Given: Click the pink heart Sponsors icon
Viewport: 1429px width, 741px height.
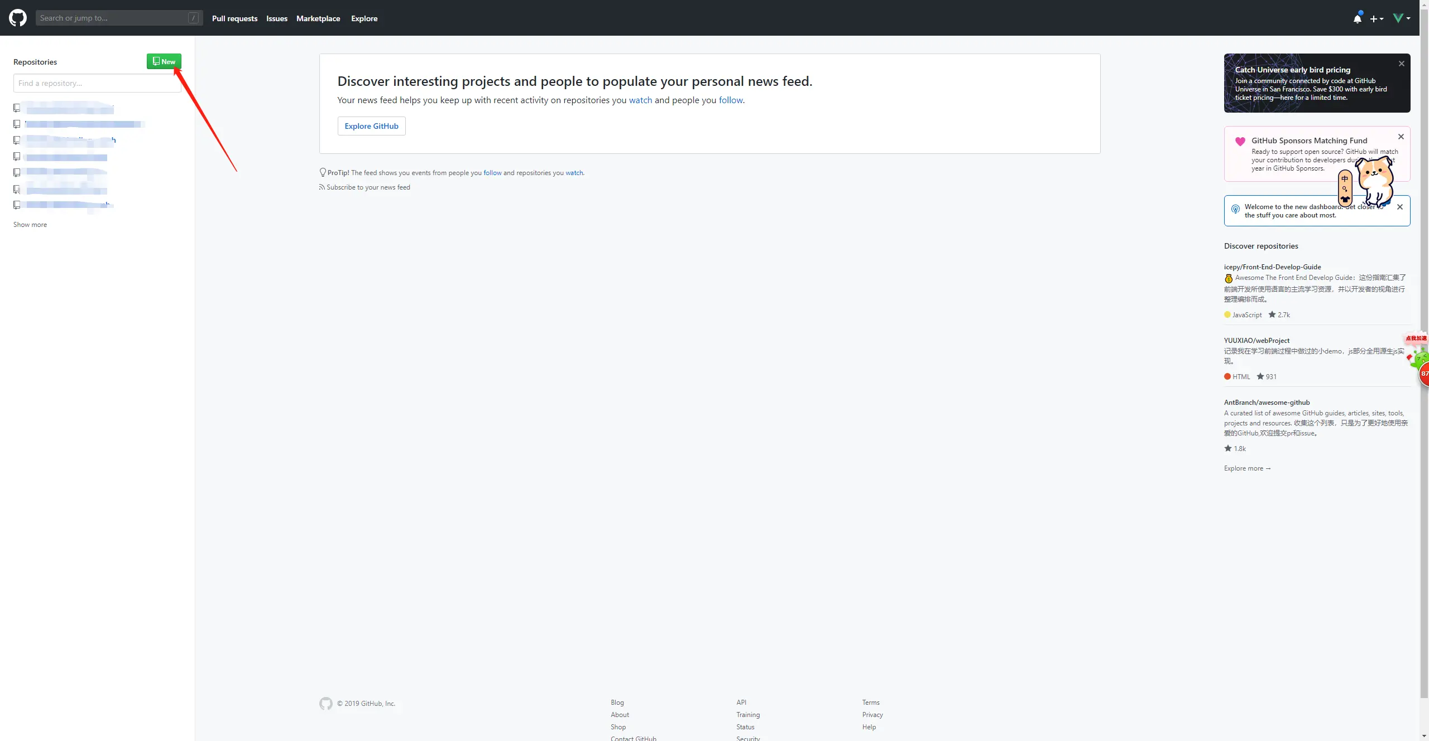Looking at the screenshot, I should tap(1240, 141).
